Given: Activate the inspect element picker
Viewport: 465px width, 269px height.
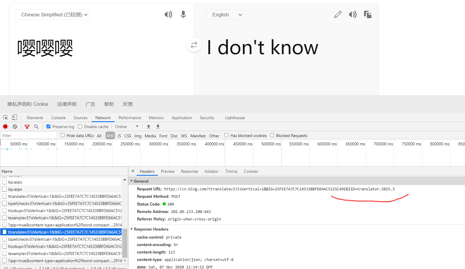Looking at the screenshot, I should point(5,118).
